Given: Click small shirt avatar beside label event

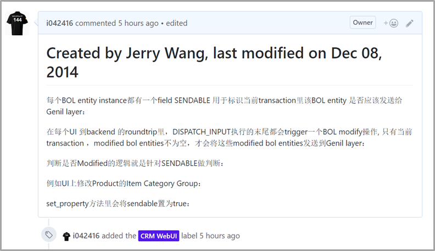Looking at the screenshot, I should (x=66, y=236).
